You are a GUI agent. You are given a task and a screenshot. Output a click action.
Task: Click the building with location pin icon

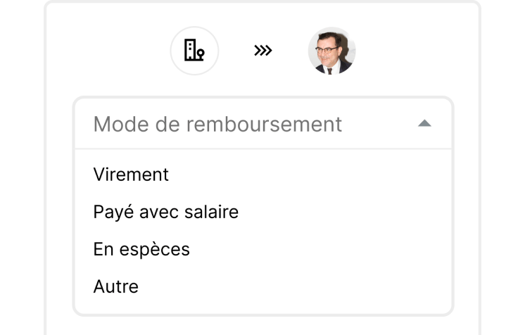(x=194, y=51)
